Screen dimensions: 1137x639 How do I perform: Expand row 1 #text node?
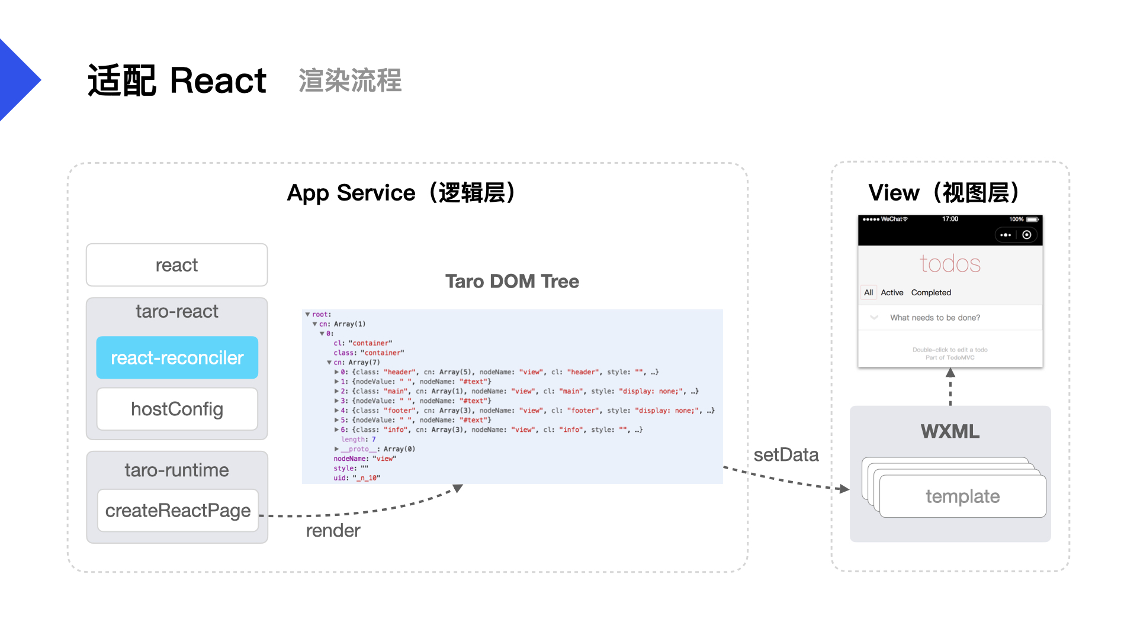pyautogui.click(x=336, y=382)
